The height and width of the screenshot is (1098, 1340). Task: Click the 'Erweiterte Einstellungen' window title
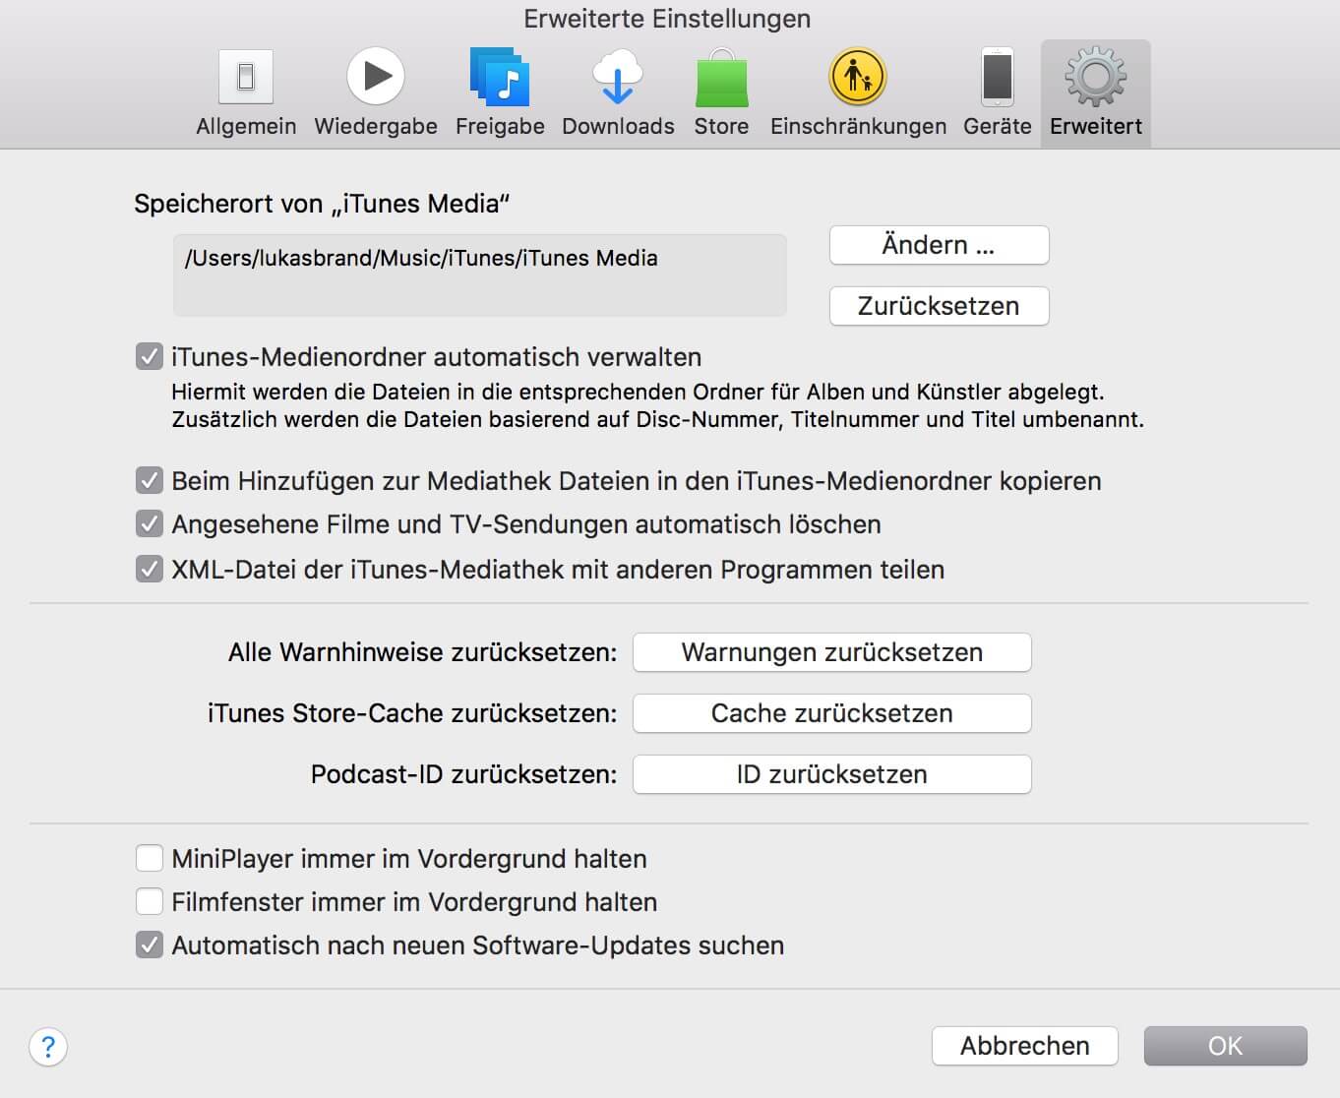pyautogui.click(x=667, y=19)
